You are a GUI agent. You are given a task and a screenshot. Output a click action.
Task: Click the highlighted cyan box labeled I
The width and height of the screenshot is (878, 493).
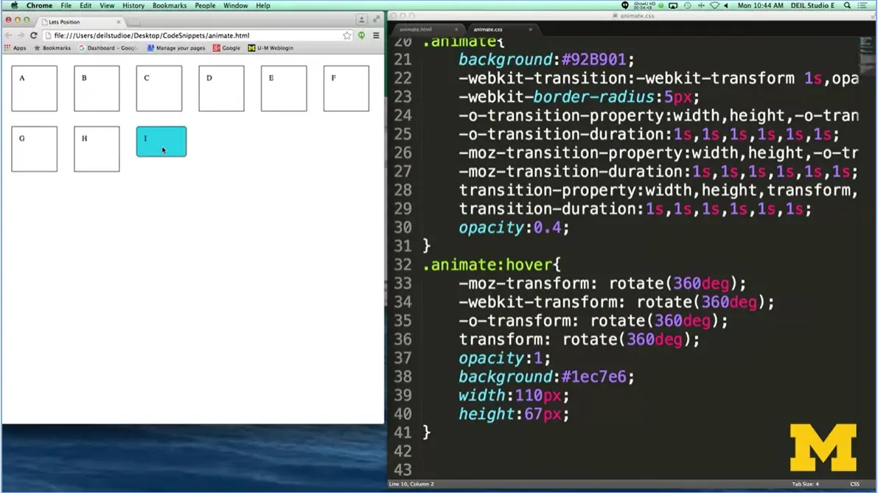click(x=161, y=141)
